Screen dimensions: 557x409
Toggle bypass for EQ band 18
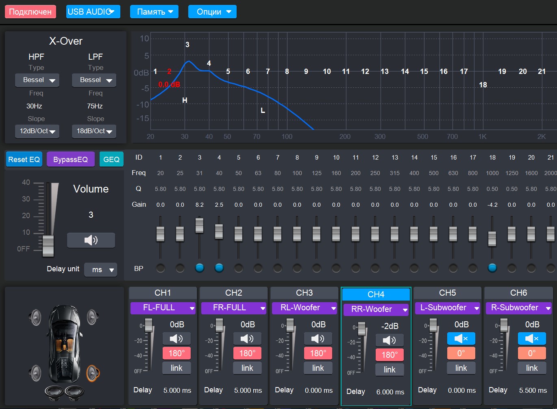coord(492,268)
